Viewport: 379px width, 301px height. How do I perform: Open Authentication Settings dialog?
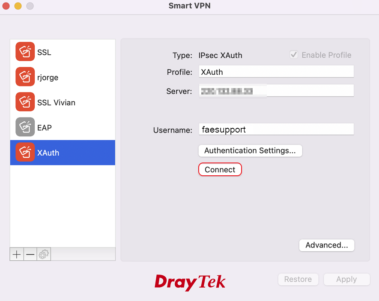coord(250,150)
